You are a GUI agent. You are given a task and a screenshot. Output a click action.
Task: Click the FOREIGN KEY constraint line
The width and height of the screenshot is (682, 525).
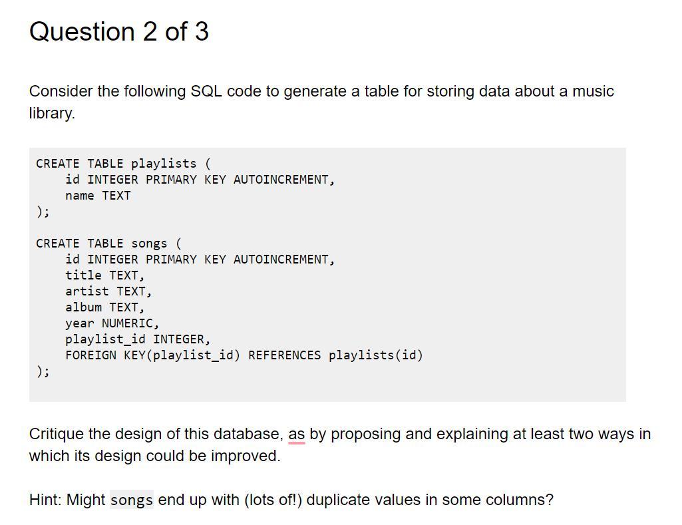coord(244,355)
